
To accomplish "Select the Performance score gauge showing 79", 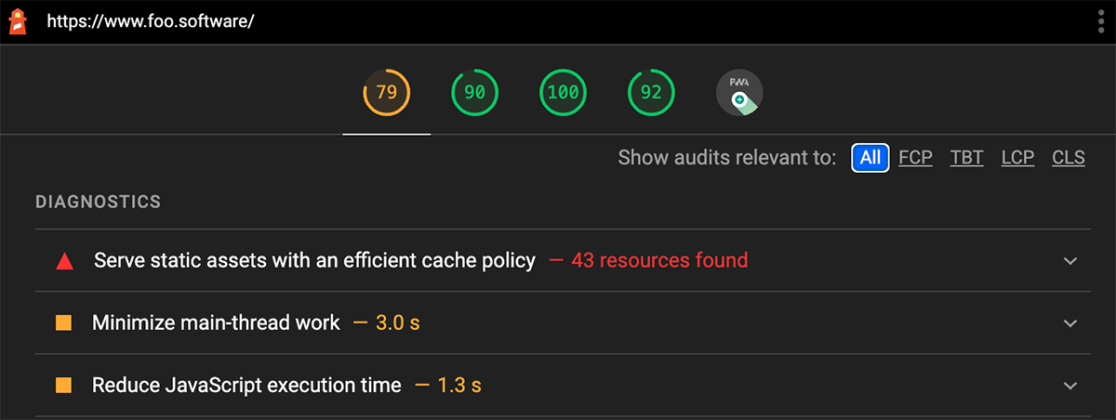I will pos(386,93).
